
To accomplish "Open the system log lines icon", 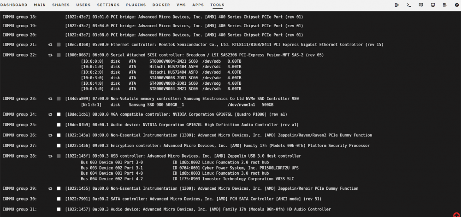I will [x=445, y=5].
